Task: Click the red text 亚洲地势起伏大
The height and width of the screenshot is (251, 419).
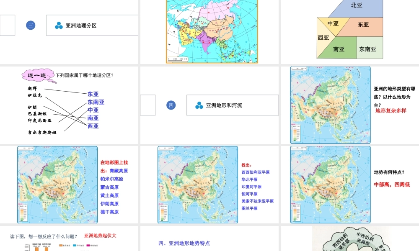Action: point(100,236)
